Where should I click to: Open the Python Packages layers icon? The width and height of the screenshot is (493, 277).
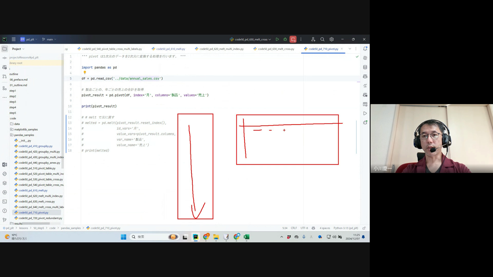(4, 183)
